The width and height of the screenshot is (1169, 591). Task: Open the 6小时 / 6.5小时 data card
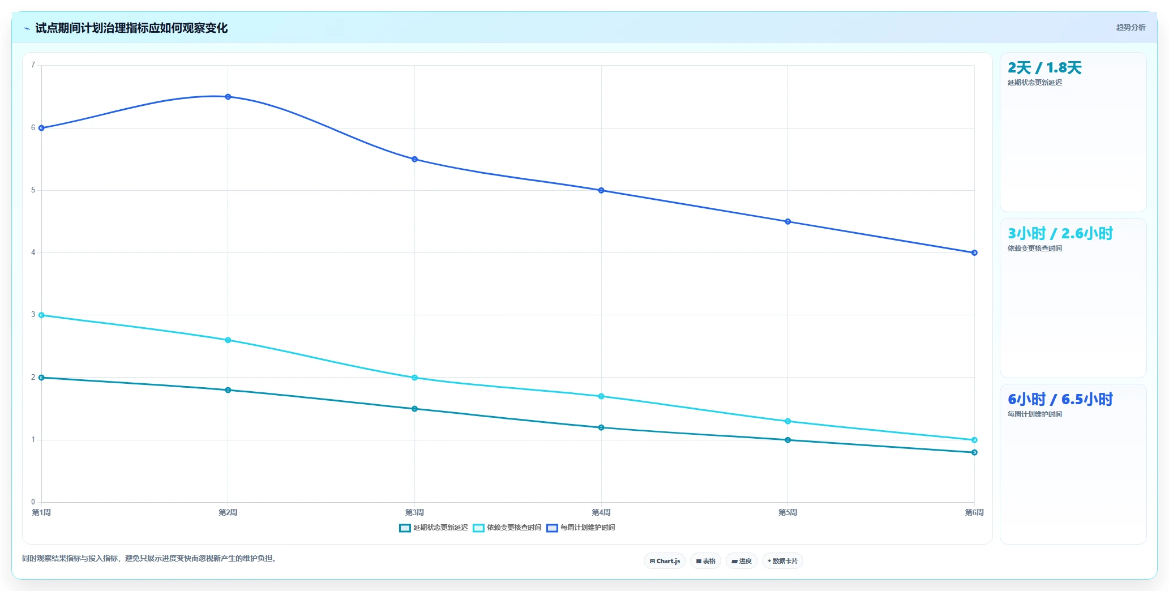pyautogui.click(x=1073, y=464)
